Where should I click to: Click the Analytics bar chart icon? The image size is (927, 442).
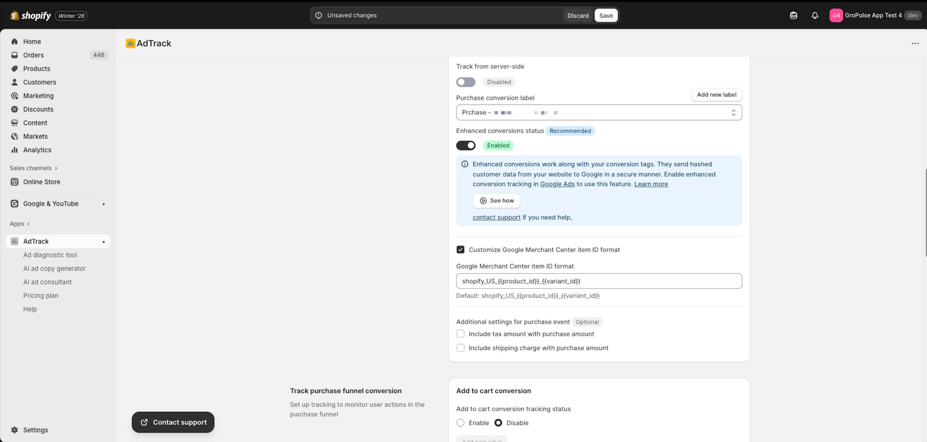tap(14, 150)
